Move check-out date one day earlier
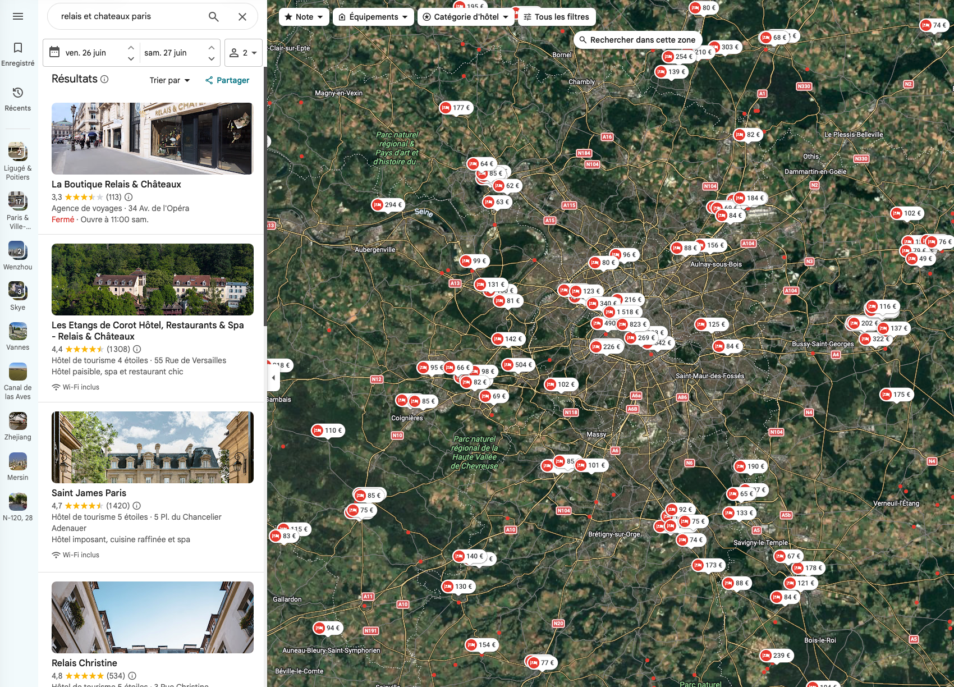 click(212, 58)
